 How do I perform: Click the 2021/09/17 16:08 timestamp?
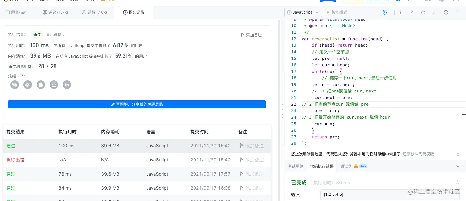click(210, 188)
